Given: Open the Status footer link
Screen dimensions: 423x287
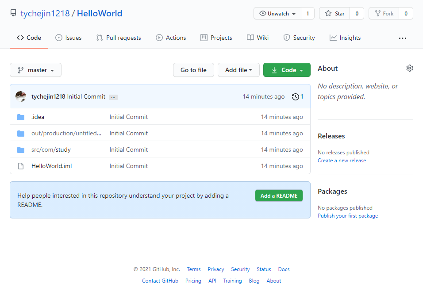Looking at the screenshot, I should 264,269.
